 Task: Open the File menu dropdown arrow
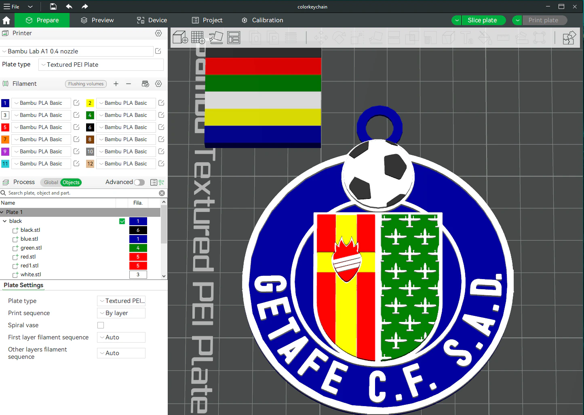[30, 6]
